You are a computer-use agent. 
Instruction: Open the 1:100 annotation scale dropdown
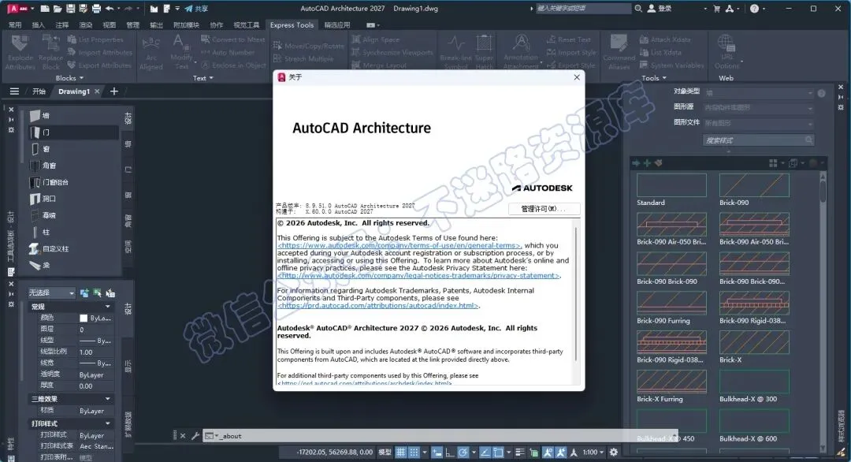pos(593,453)
